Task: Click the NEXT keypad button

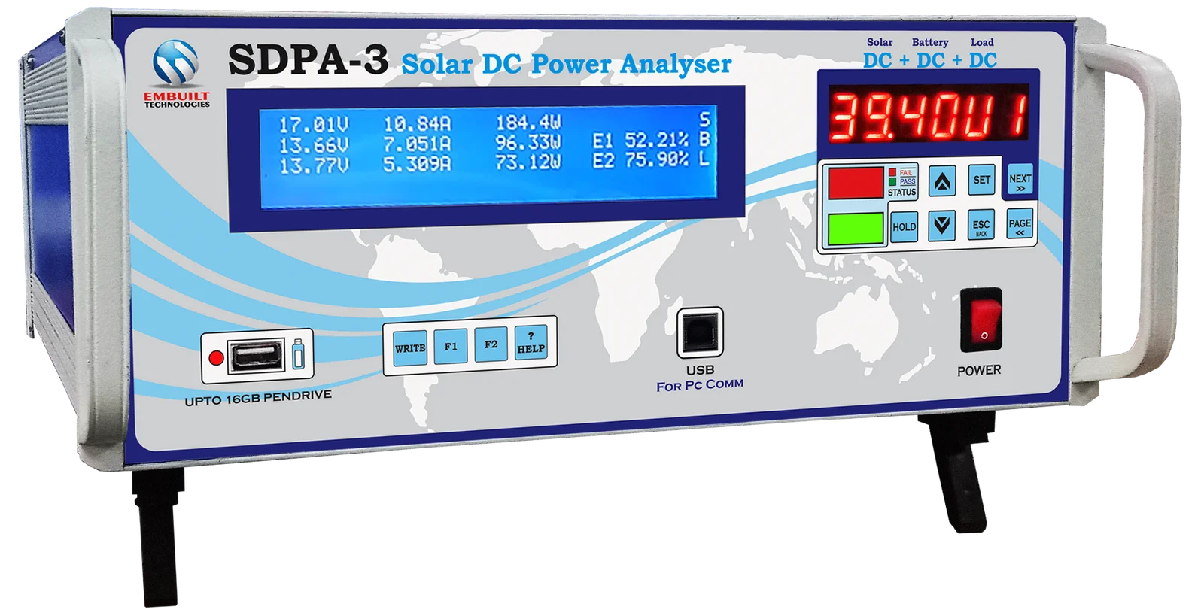Action: [1020, 181]
